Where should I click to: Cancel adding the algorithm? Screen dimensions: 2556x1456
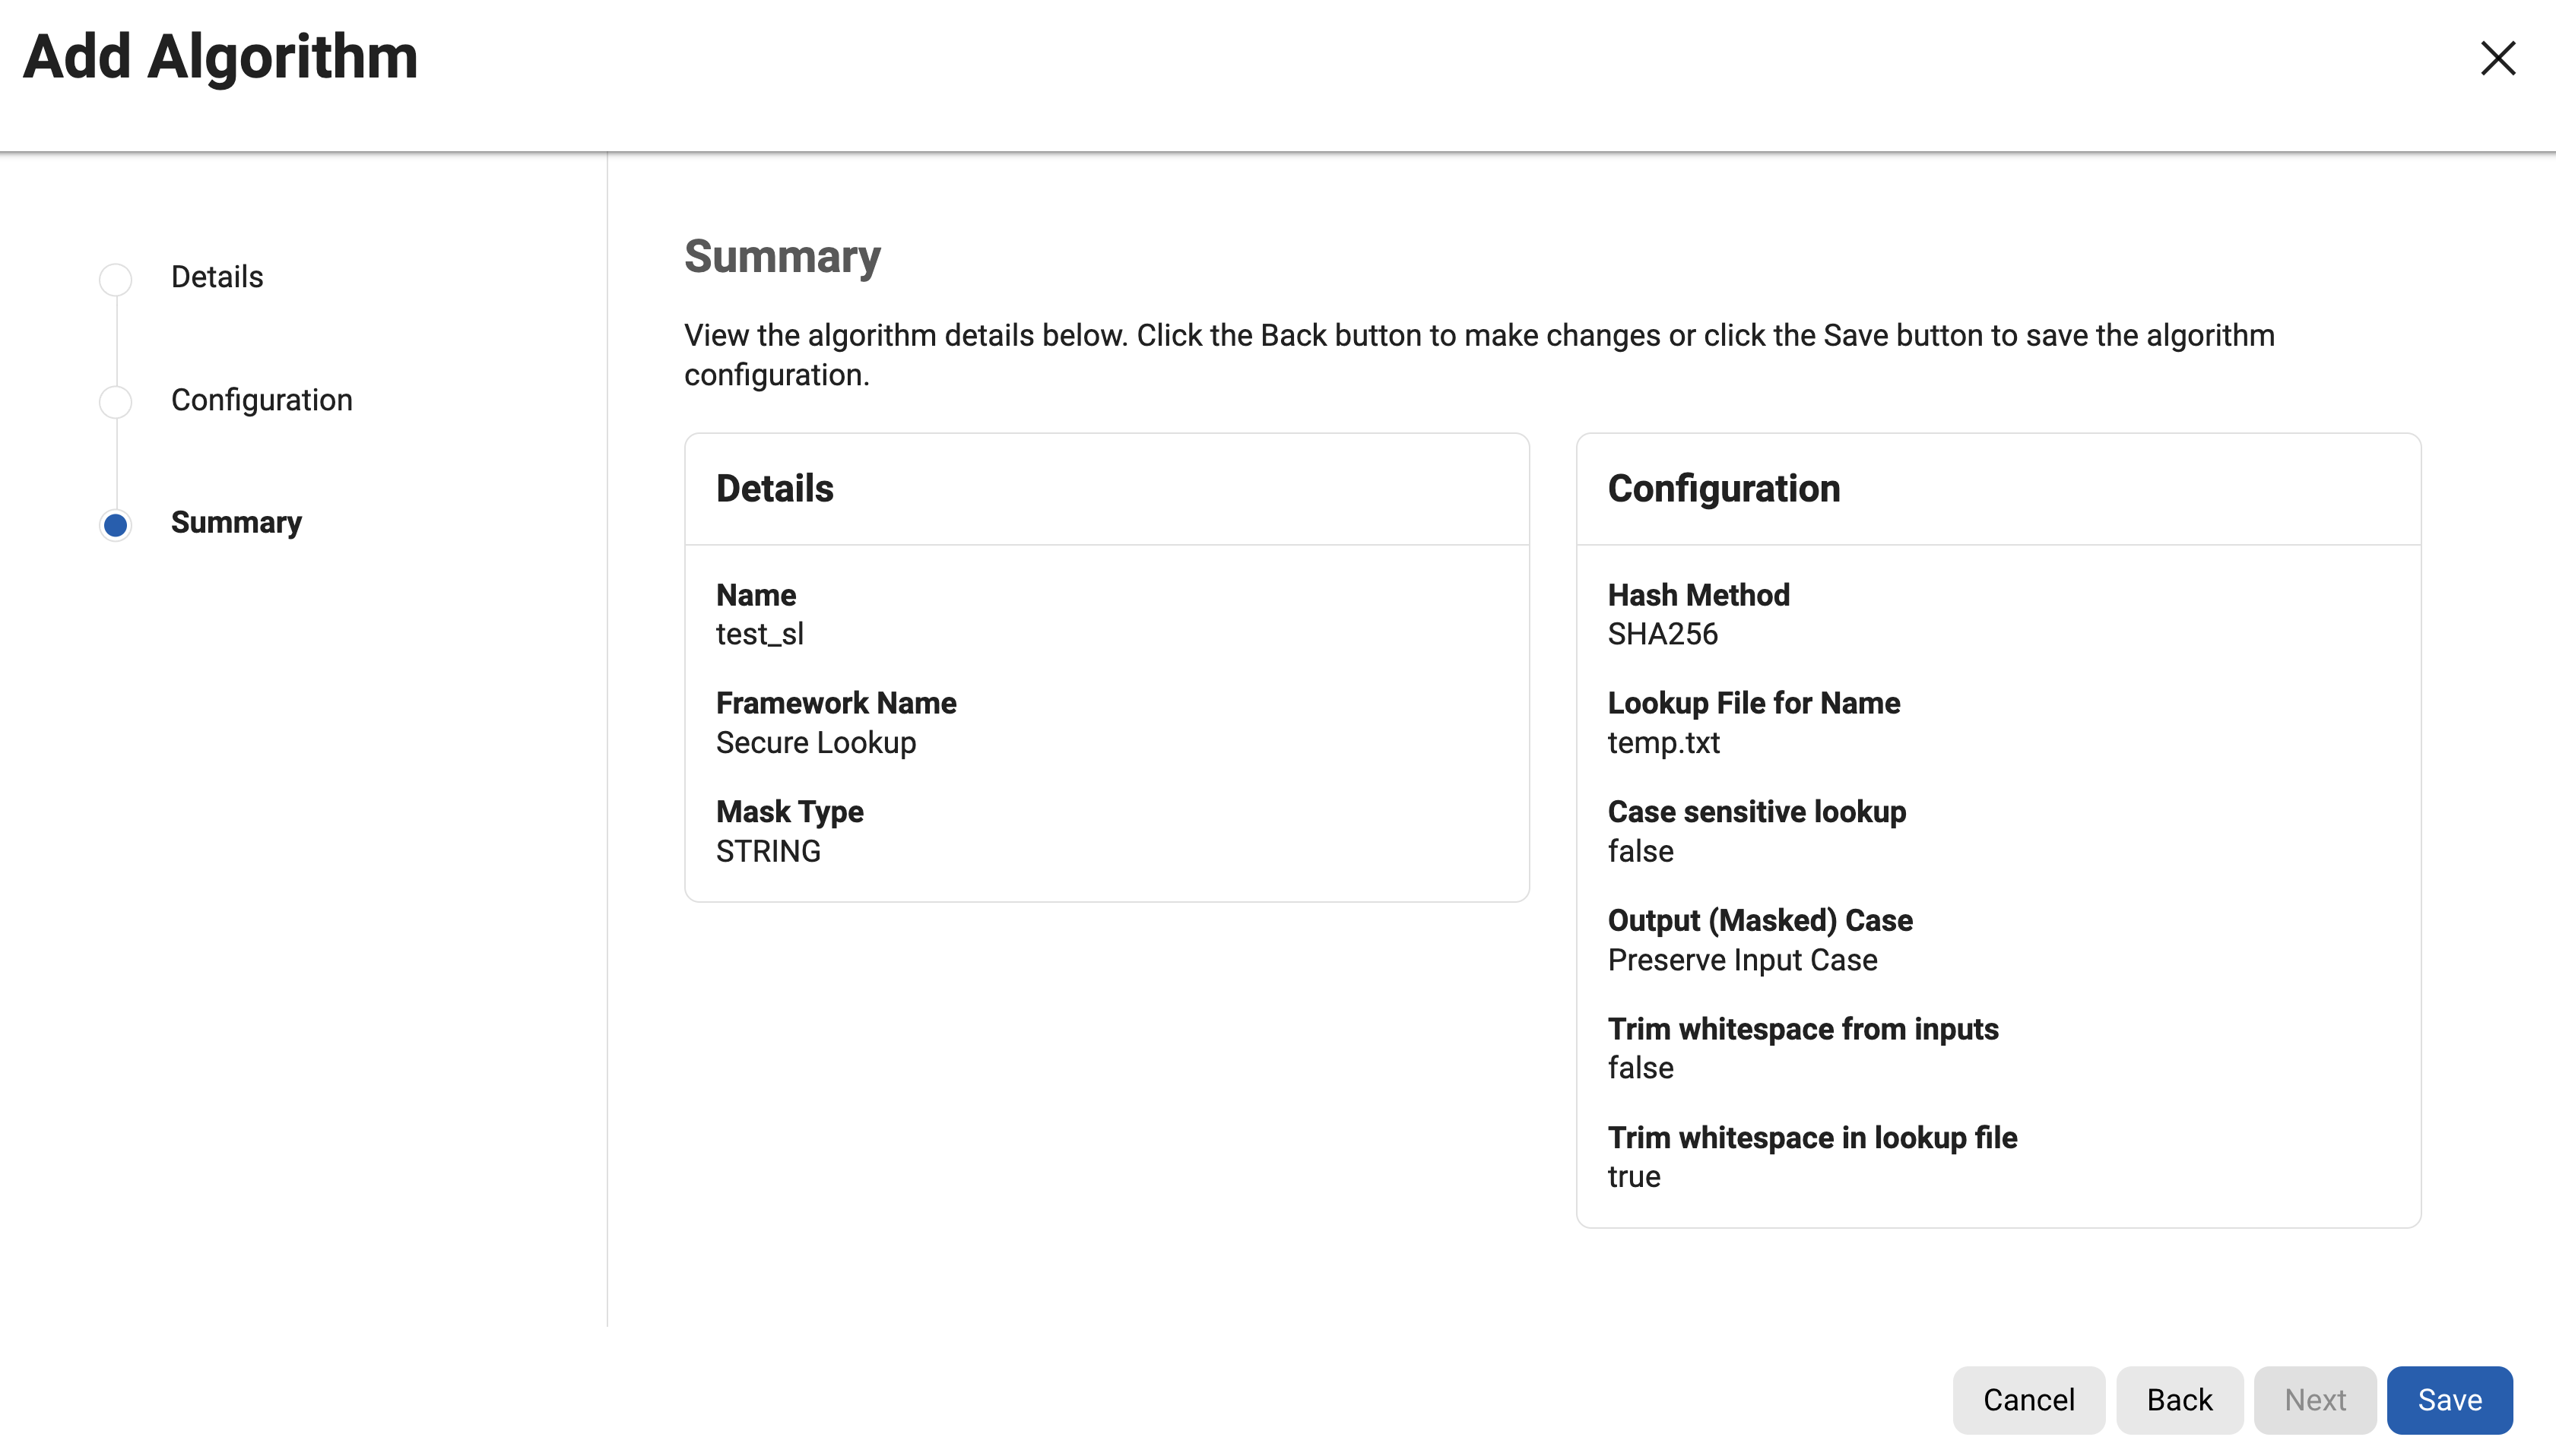click(2028, 1399)
